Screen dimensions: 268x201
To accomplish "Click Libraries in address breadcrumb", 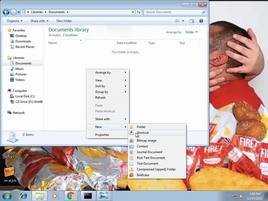I will point(37,12).
